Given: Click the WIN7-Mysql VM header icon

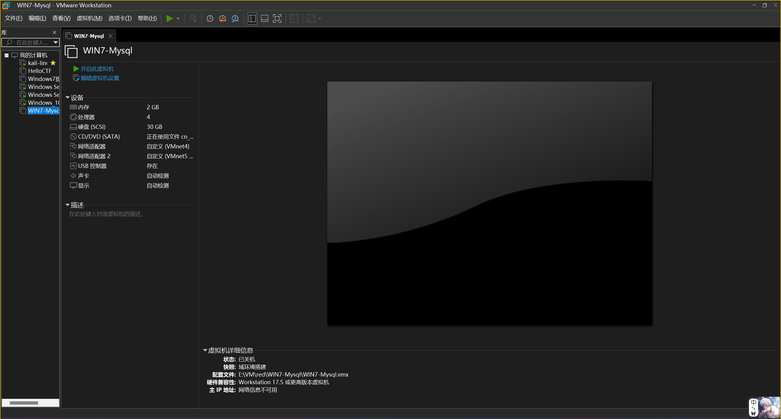Looking at the screenshot, I should (x=71, y=51).
